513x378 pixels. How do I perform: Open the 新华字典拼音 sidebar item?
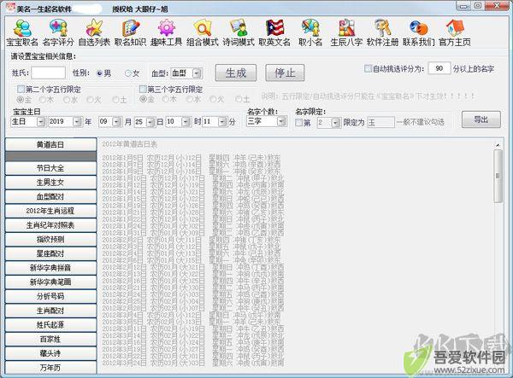[x=50, y=268]
